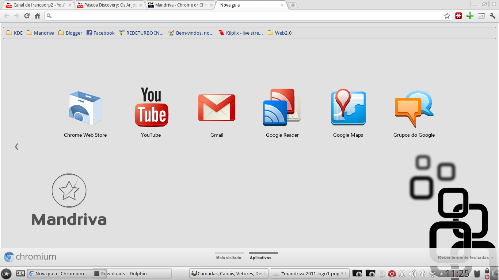Viewport: 499px width, 280px height.
Task: Reload the current page
Action: click(x=27, y=16)
